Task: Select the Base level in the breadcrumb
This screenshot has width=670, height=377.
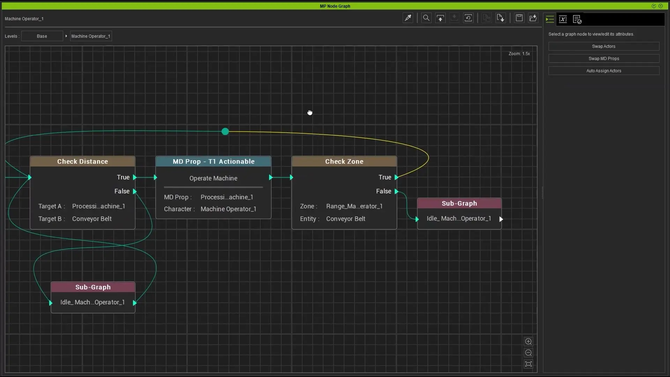Action: click(41, 36)
